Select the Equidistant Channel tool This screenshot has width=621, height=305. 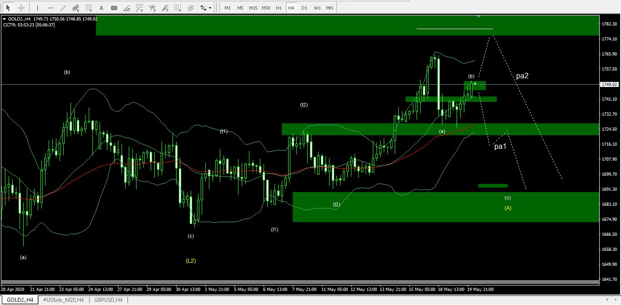click(76, 8)
